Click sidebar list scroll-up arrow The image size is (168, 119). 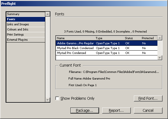48,14
